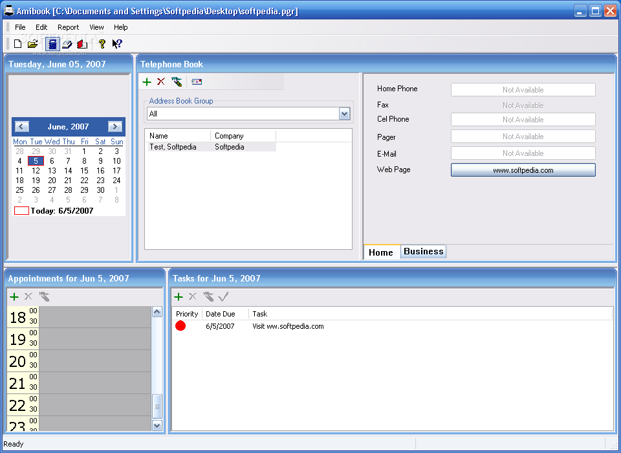Toggle the telephone book view toolbar icon
The image size is (621, 453).
(52, 43)
